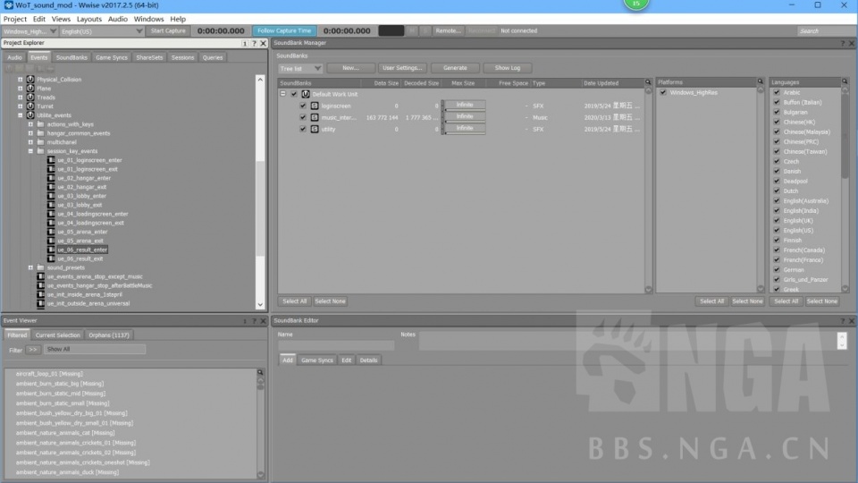Switch to ShareSets tab

[149, 57]
